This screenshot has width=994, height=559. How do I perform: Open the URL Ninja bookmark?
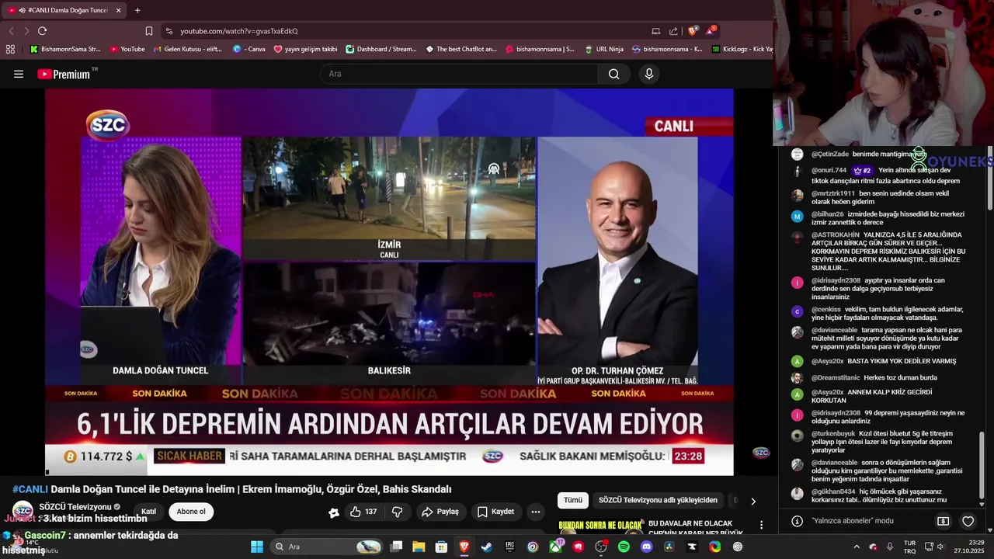[x=603, y=49]
